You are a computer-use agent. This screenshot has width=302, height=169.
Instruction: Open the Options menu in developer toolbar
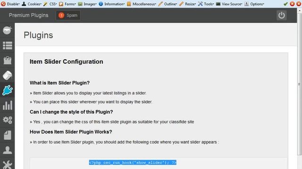point(254,4)
